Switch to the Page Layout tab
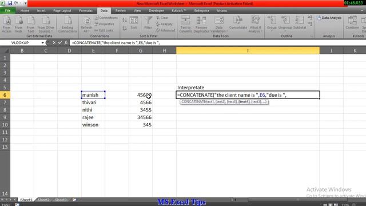The height and width of the screenshot is (206, 366). pos(62,10)
